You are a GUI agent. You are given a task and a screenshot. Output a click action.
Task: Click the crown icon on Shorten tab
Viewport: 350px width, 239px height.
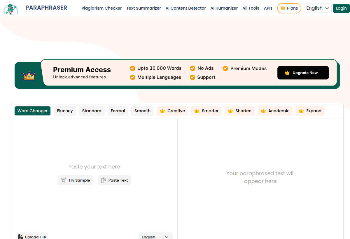click(230, 111)
